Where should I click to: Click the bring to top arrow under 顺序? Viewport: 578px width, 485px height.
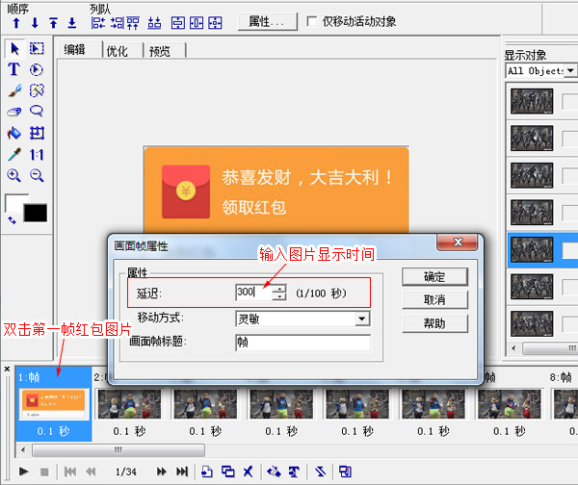tap(53, 23)
